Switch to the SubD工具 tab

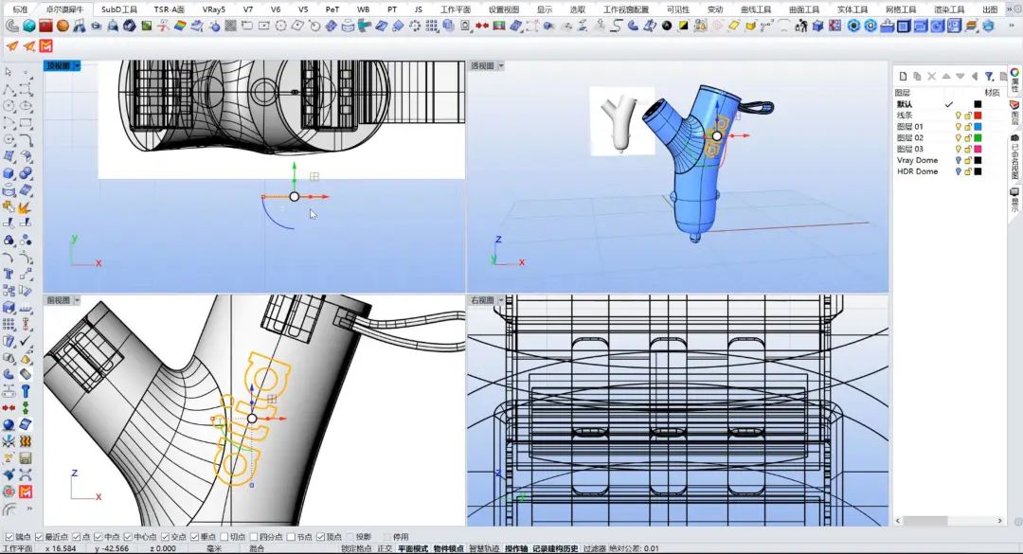119,9
